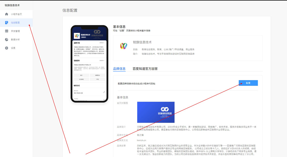Select the 首页封面图 blue cover image

tap(156, 112)
